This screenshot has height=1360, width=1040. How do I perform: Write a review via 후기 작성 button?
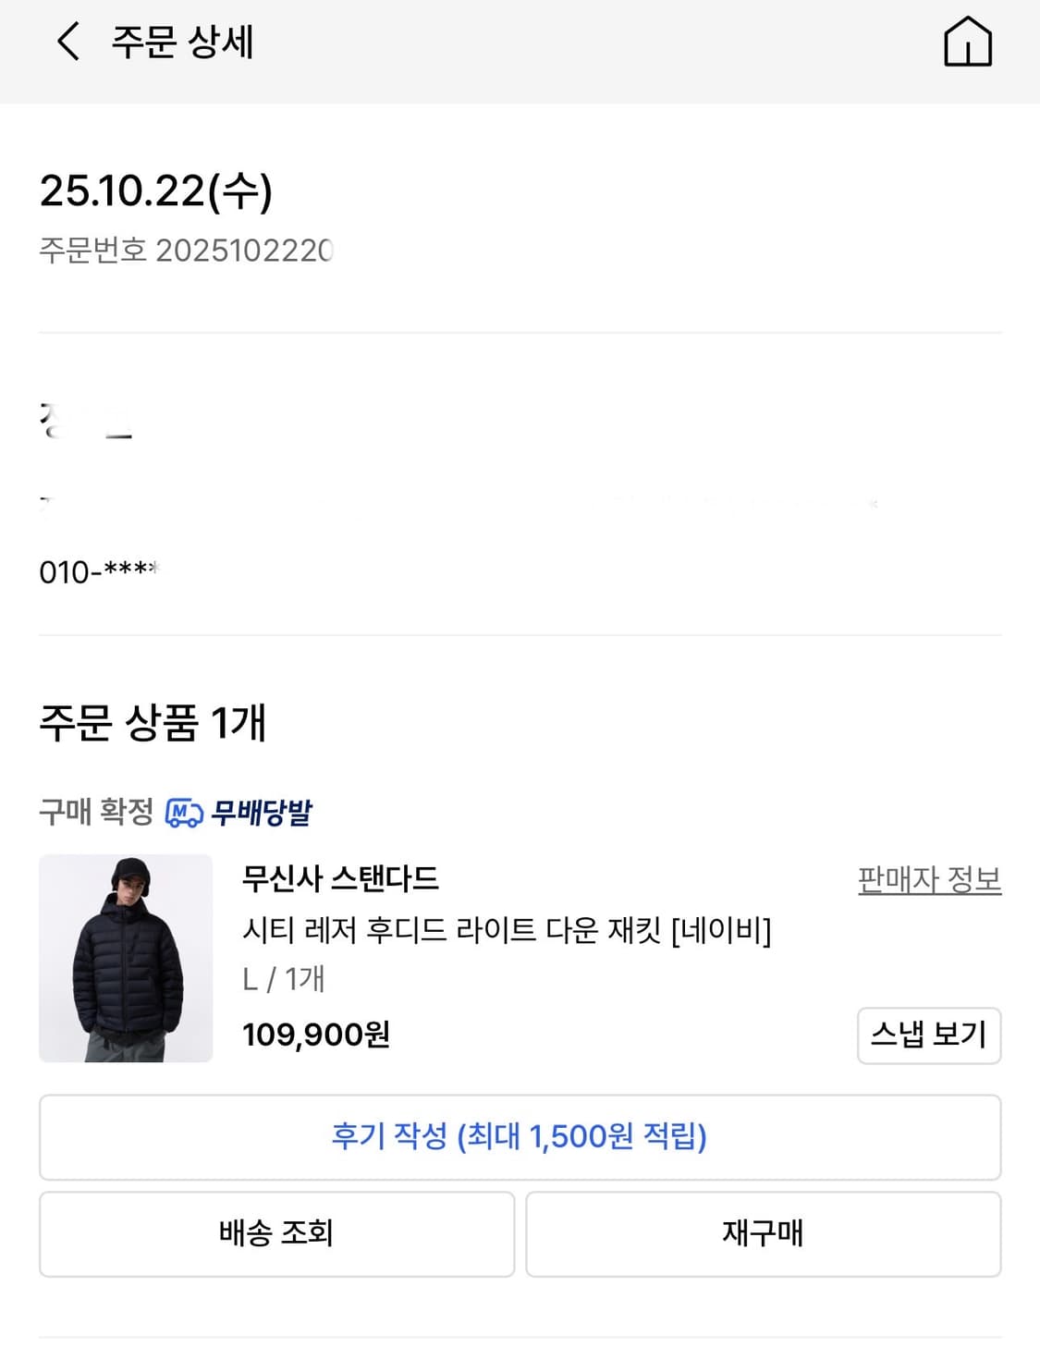coord(520,1137)
